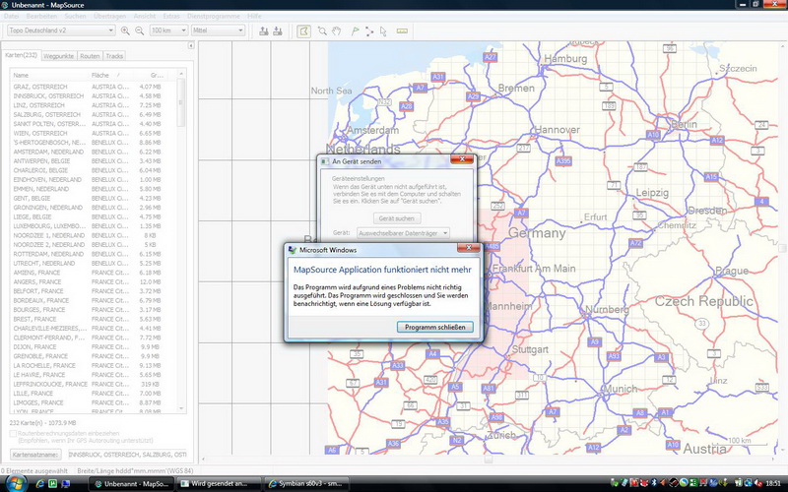Select the AMSTERDAM, NEDERLAND map row
Screen dimensions: 788x492
coord(93,152)
